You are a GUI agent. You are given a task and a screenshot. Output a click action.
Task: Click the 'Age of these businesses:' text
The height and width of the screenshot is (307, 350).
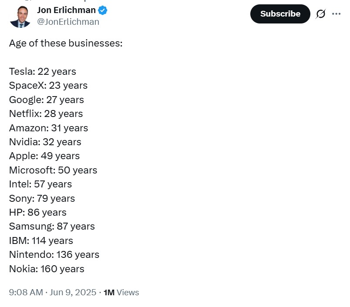click(x=66, y=43)
